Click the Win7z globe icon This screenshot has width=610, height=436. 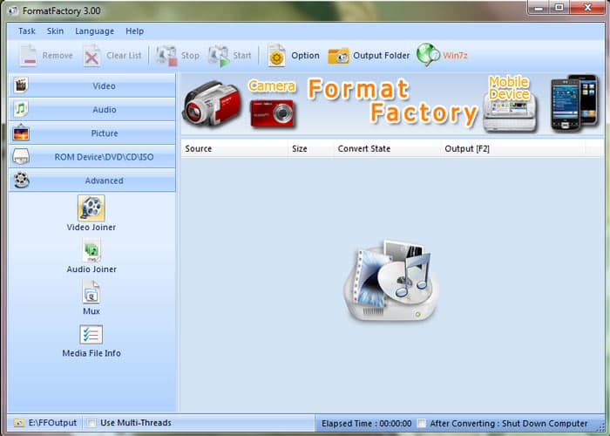428,54
